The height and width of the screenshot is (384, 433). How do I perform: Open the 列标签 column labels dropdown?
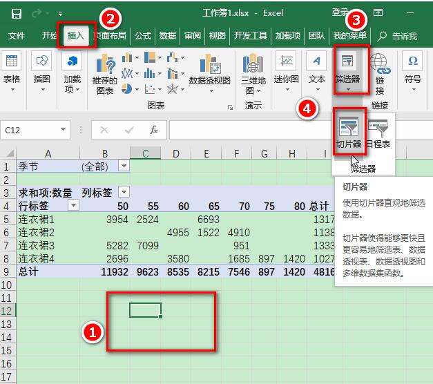pyautogui.click(x=124, y=191)
